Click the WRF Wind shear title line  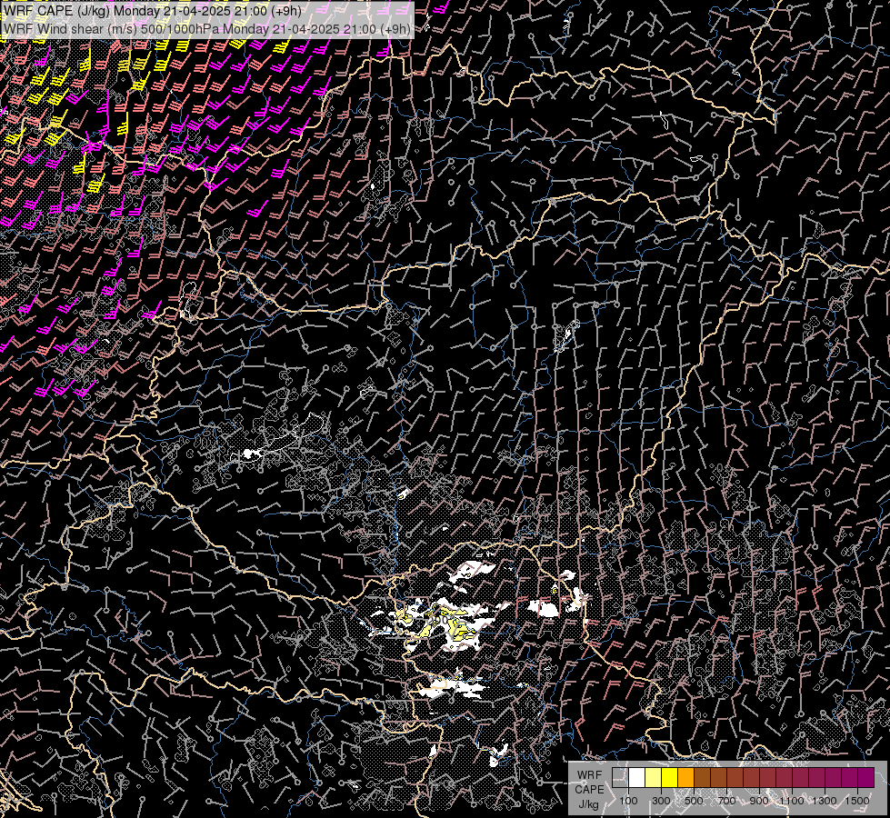point(207,29)
